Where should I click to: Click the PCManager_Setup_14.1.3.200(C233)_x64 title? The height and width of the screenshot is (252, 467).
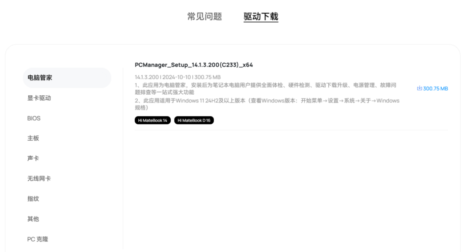[x=194, y=65]
